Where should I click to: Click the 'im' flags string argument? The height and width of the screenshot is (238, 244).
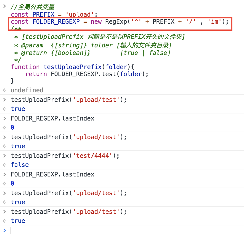(x=214, y=22)
